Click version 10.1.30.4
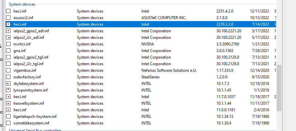Image resolution: width=296 pixels, height=131 pixels. (x=224, y=123)
